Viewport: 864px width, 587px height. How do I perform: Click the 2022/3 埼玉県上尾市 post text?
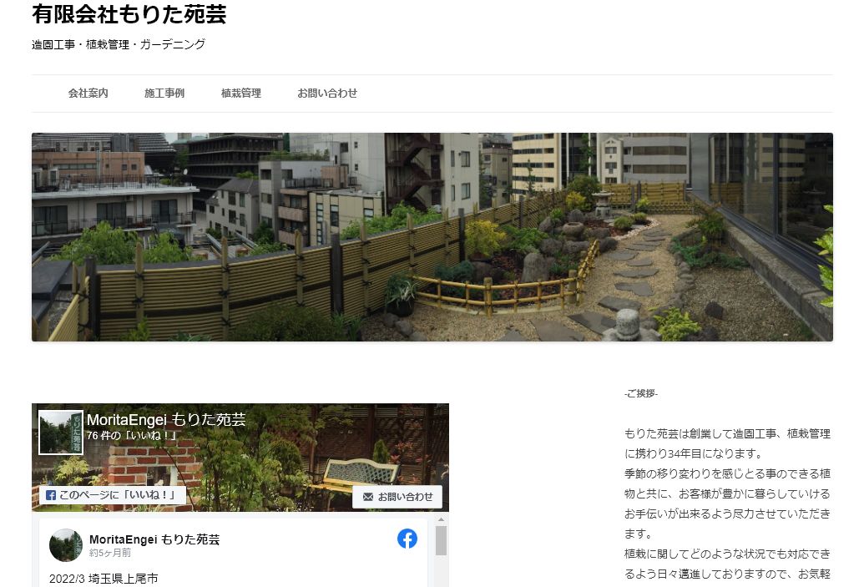point(104,579)
